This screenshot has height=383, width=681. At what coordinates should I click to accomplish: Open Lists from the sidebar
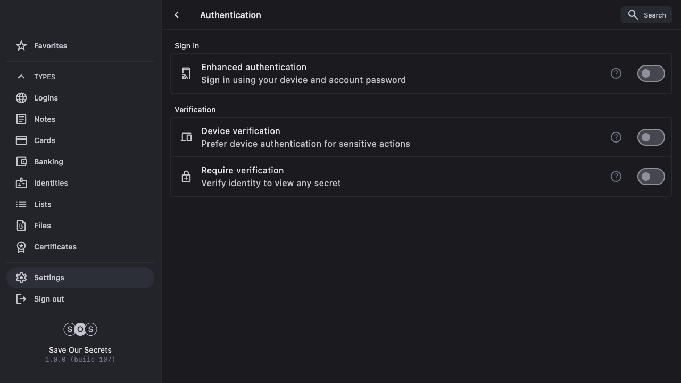pyautogui.click(x=43, y=204)
